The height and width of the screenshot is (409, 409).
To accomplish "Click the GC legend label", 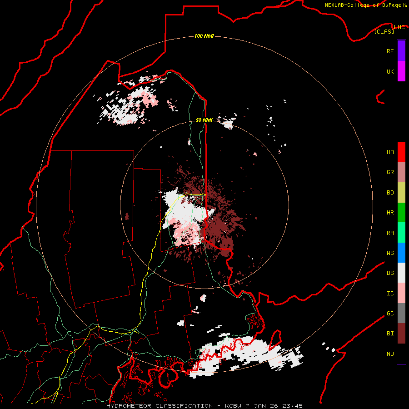I will pos(390,314).
